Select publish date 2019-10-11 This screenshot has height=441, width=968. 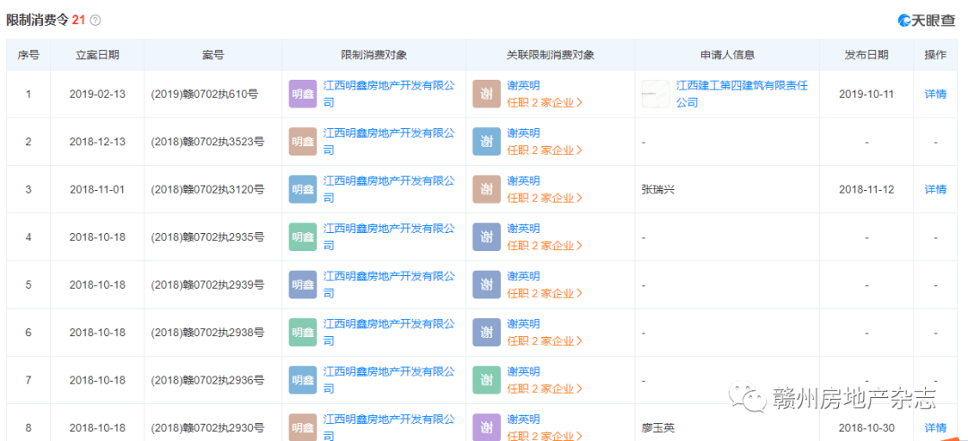867,94
